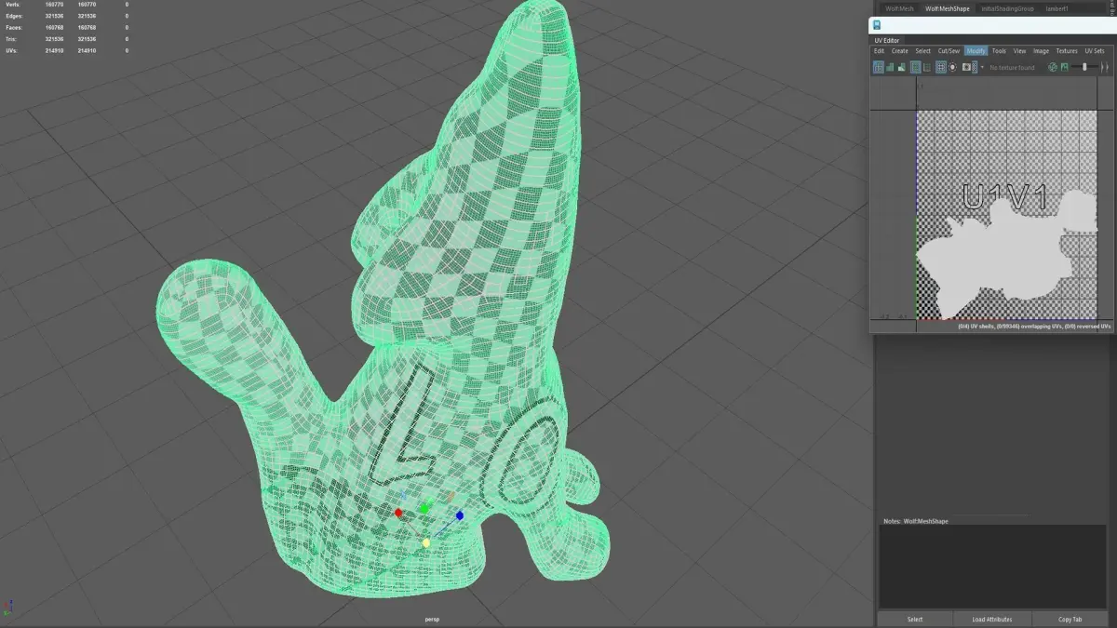Click the 'Edges:' heads-up display row
Viewport: 1117px width, 628px height.
(65, 16)
